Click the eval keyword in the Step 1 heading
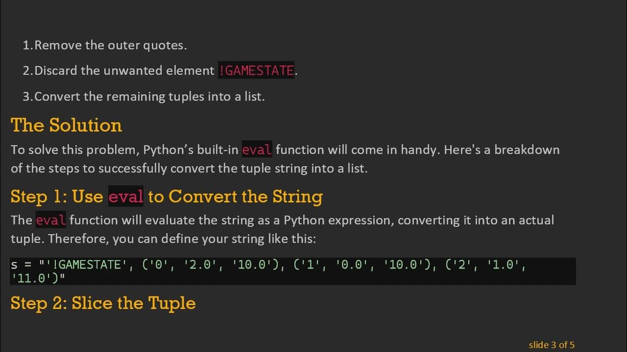The width and height of the screenshot is (627, 352). click(125, 197)
